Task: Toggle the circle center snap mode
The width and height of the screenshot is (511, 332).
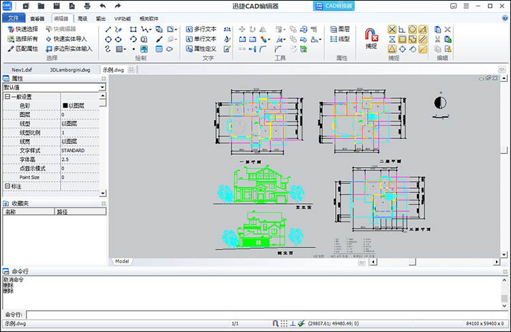Action: [413, 30]
